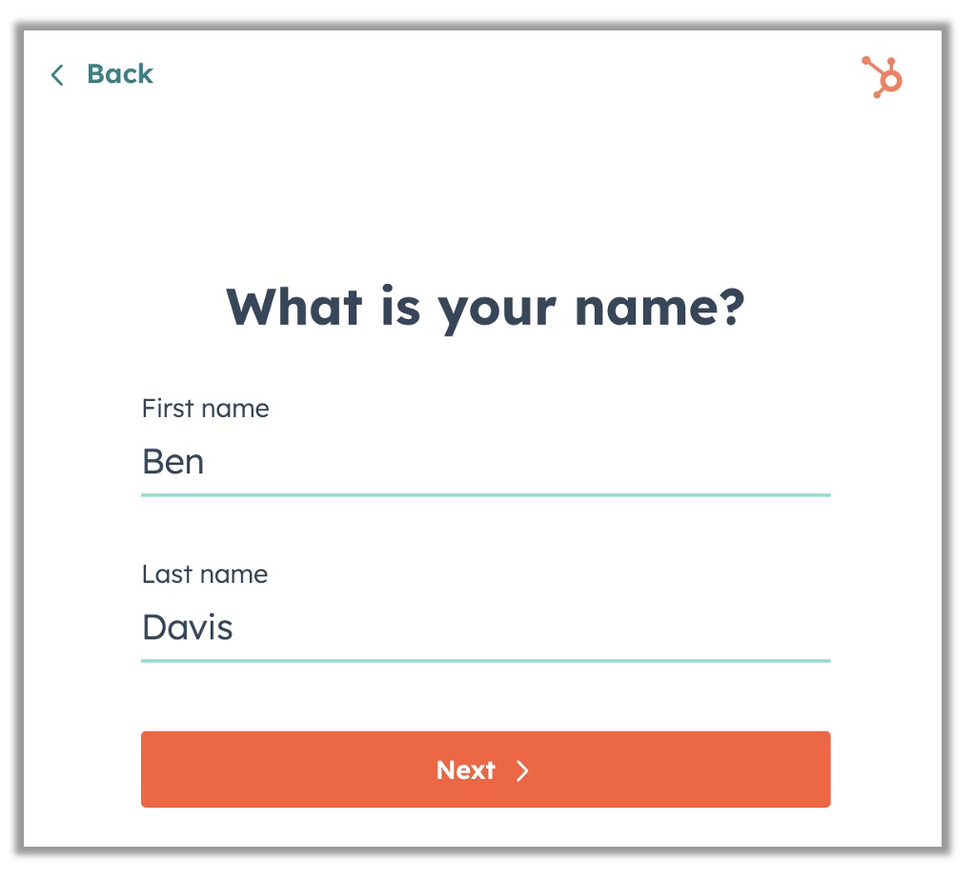Click the "Last name" label

point(205,574)
